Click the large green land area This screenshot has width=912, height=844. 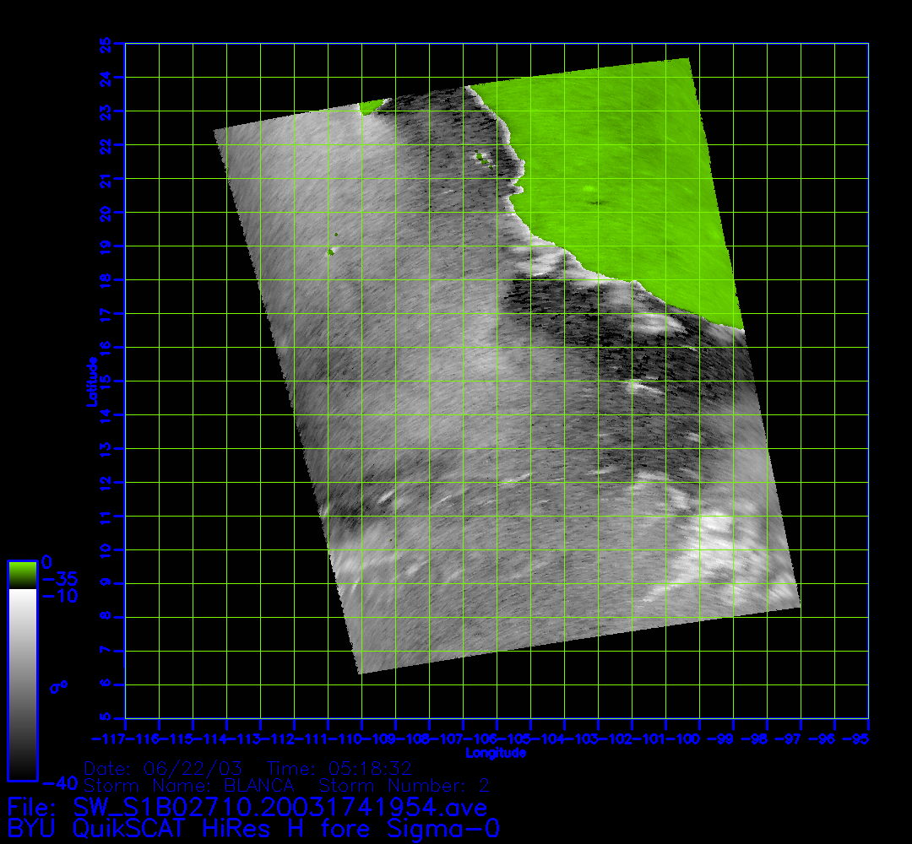coord(616,169)
